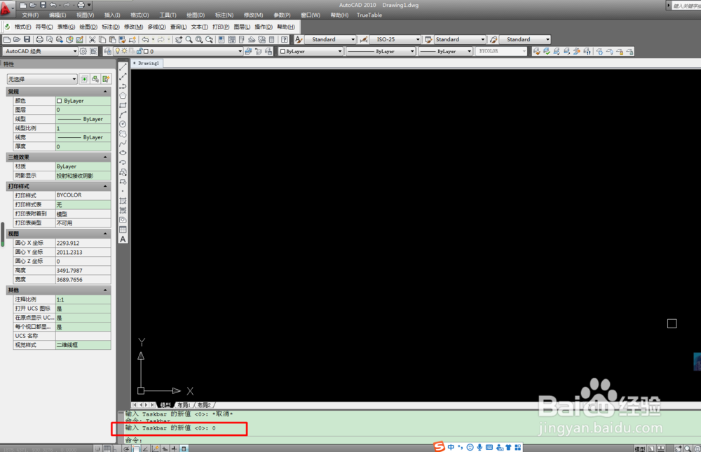Toggle the layer on/off lightbulb icon
This screenshot has width=701, height=452.
click(x=118, y=51)
